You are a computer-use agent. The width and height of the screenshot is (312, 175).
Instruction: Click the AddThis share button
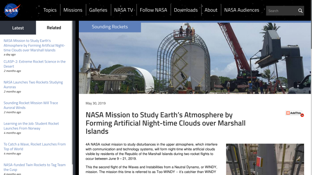294,113
